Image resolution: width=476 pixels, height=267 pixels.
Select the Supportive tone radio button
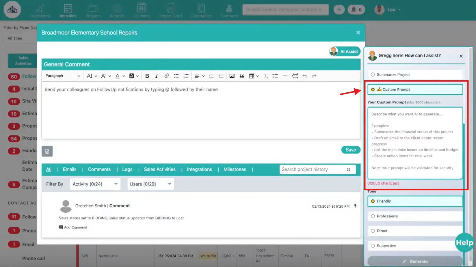[373, 246]
